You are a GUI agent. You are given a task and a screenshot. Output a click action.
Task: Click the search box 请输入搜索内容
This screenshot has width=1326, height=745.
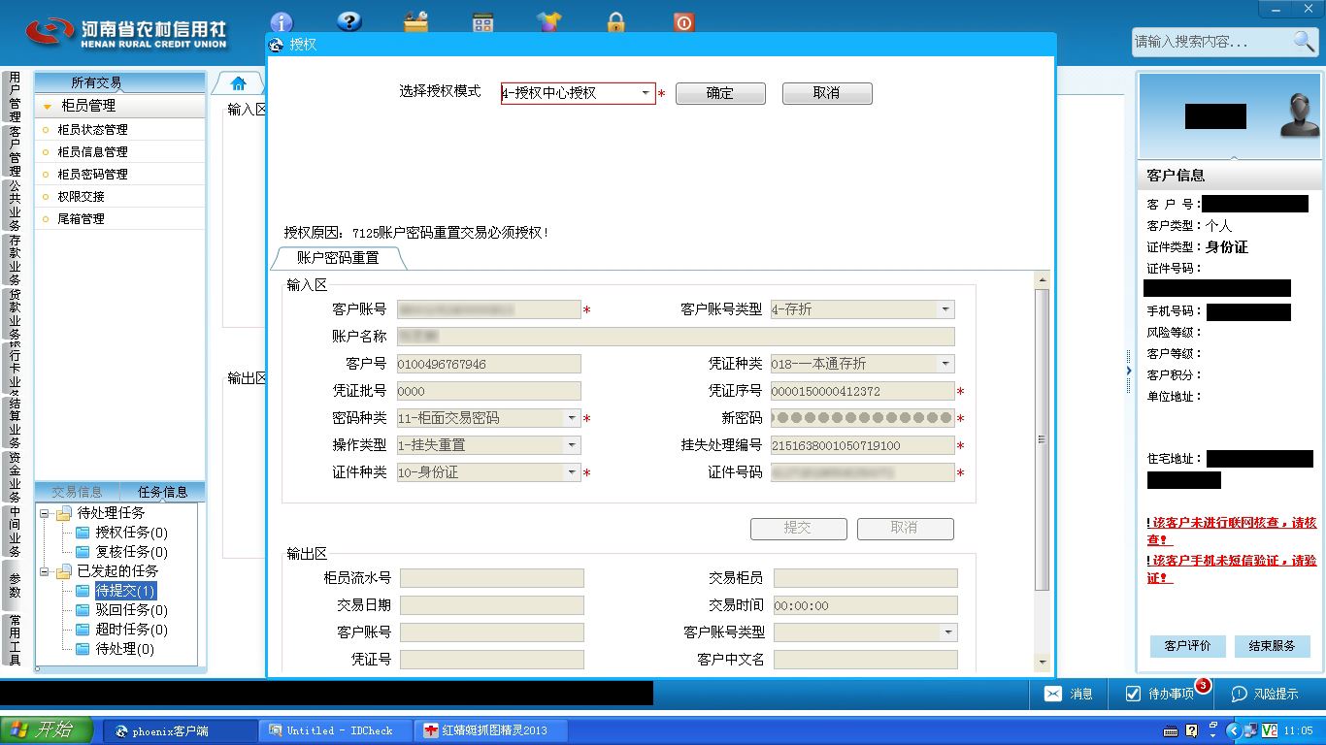1211,42
